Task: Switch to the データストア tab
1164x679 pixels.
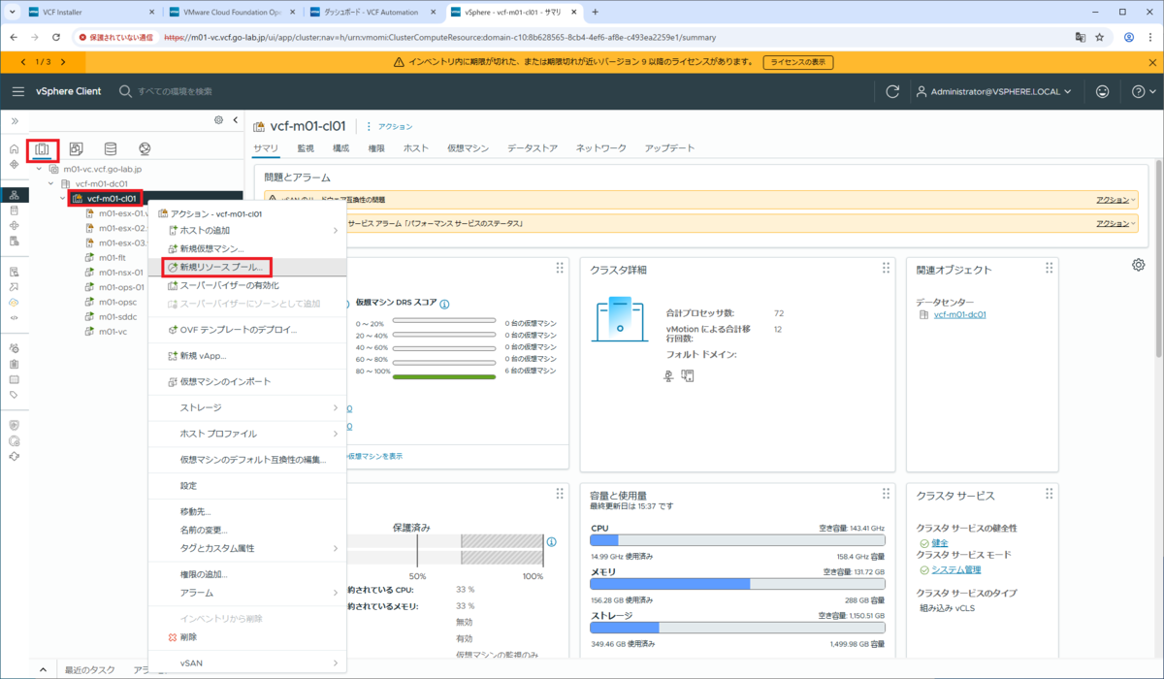Action: pos(533,148)
